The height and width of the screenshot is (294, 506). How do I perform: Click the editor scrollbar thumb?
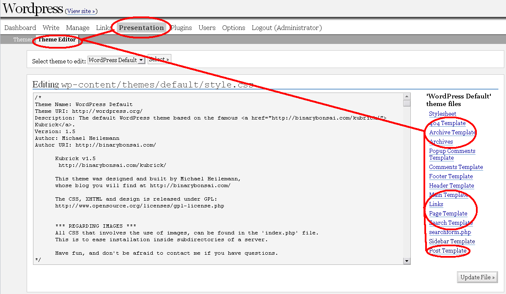[407, 103]
